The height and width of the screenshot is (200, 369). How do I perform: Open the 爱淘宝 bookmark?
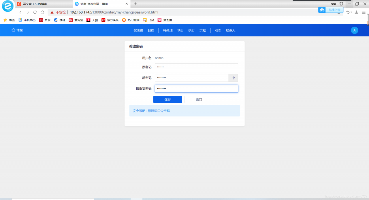point(76,20)
